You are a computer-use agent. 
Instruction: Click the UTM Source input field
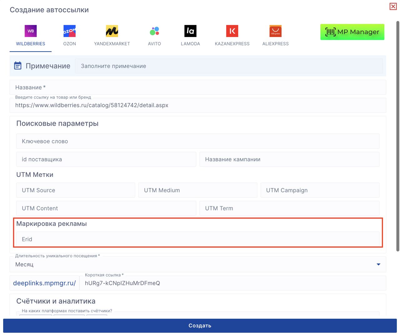[x=76, y=190]
